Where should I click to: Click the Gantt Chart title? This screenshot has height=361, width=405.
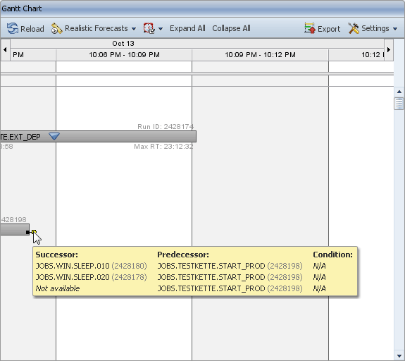[x=22, y=8]
